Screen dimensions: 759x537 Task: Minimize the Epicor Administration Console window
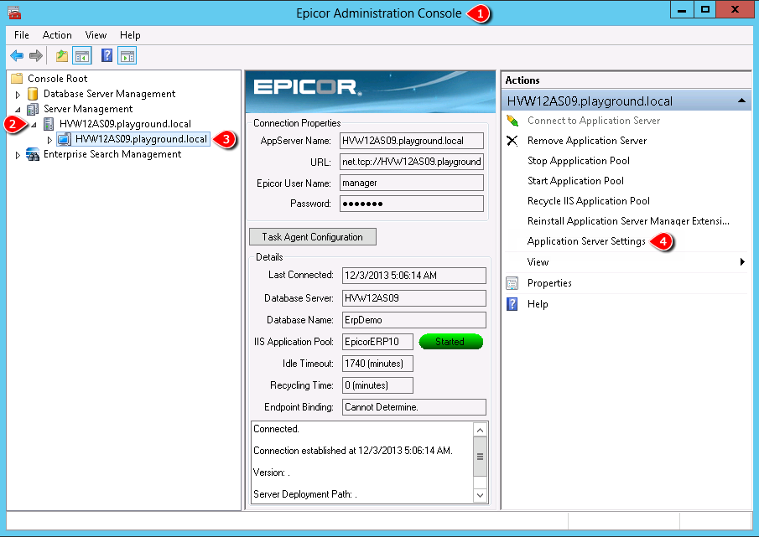[682, 10]
